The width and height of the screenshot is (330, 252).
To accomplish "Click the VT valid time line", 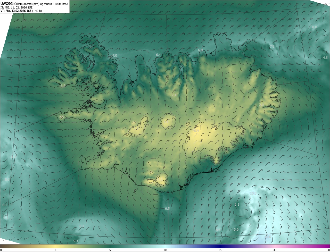I will coord(21,11).
